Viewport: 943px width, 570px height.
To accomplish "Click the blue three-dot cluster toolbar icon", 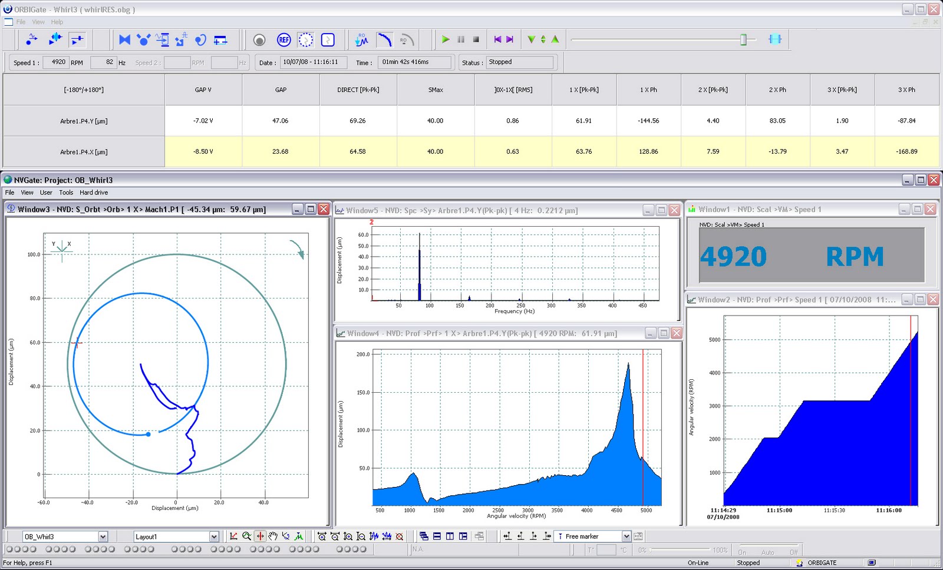I will coord(143,39).
